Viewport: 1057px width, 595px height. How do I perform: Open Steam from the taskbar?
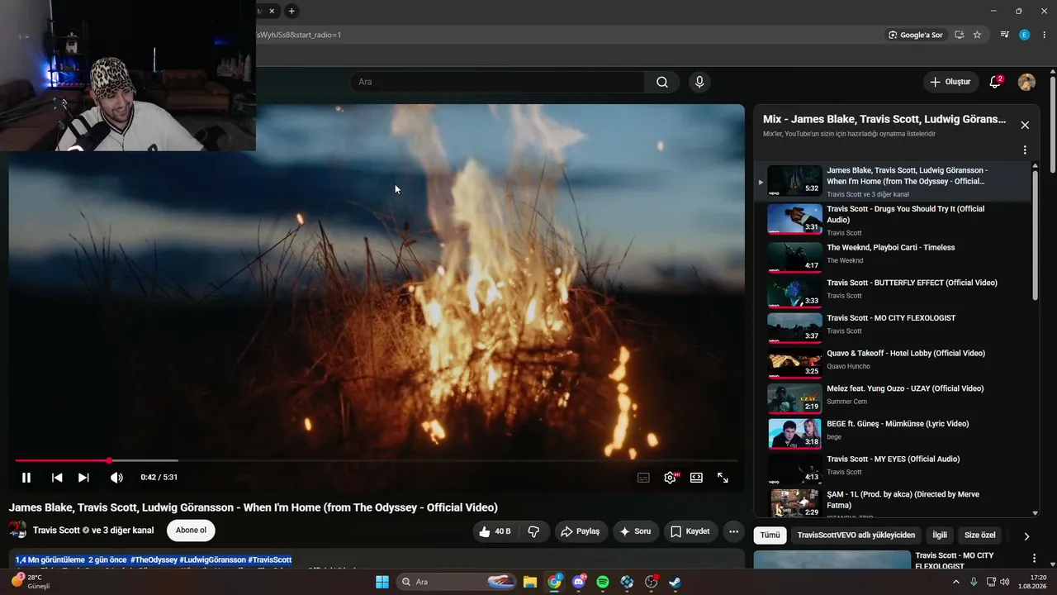(675, 582)
